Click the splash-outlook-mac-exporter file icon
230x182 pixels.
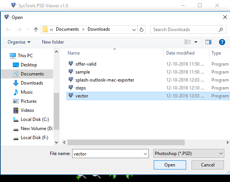click(71, 80)
